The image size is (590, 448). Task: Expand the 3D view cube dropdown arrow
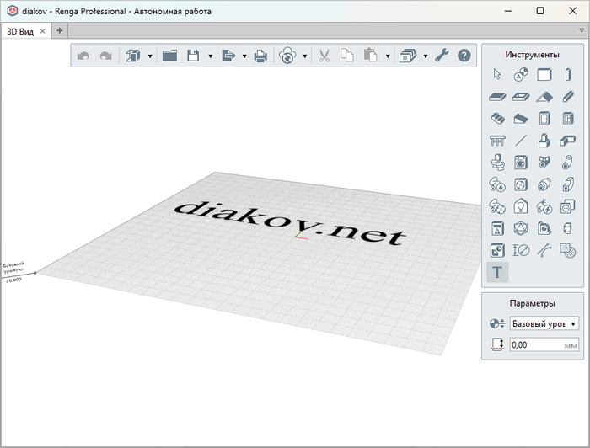pyautogui.click(x=150, y=56)
